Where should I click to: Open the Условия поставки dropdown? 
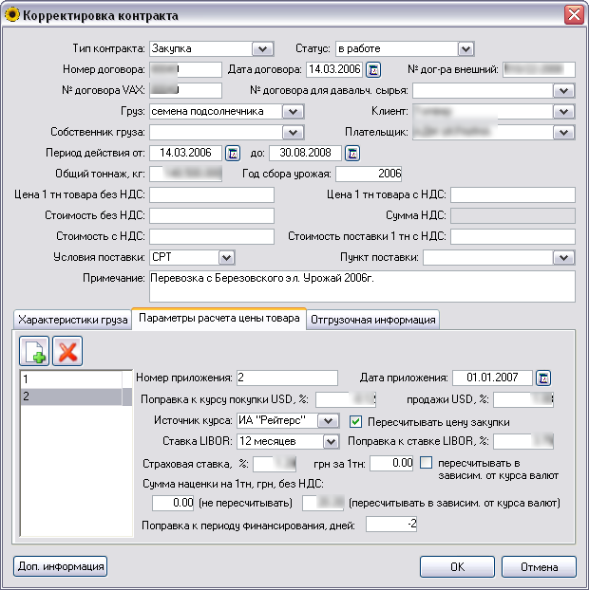tap(226, 258)
